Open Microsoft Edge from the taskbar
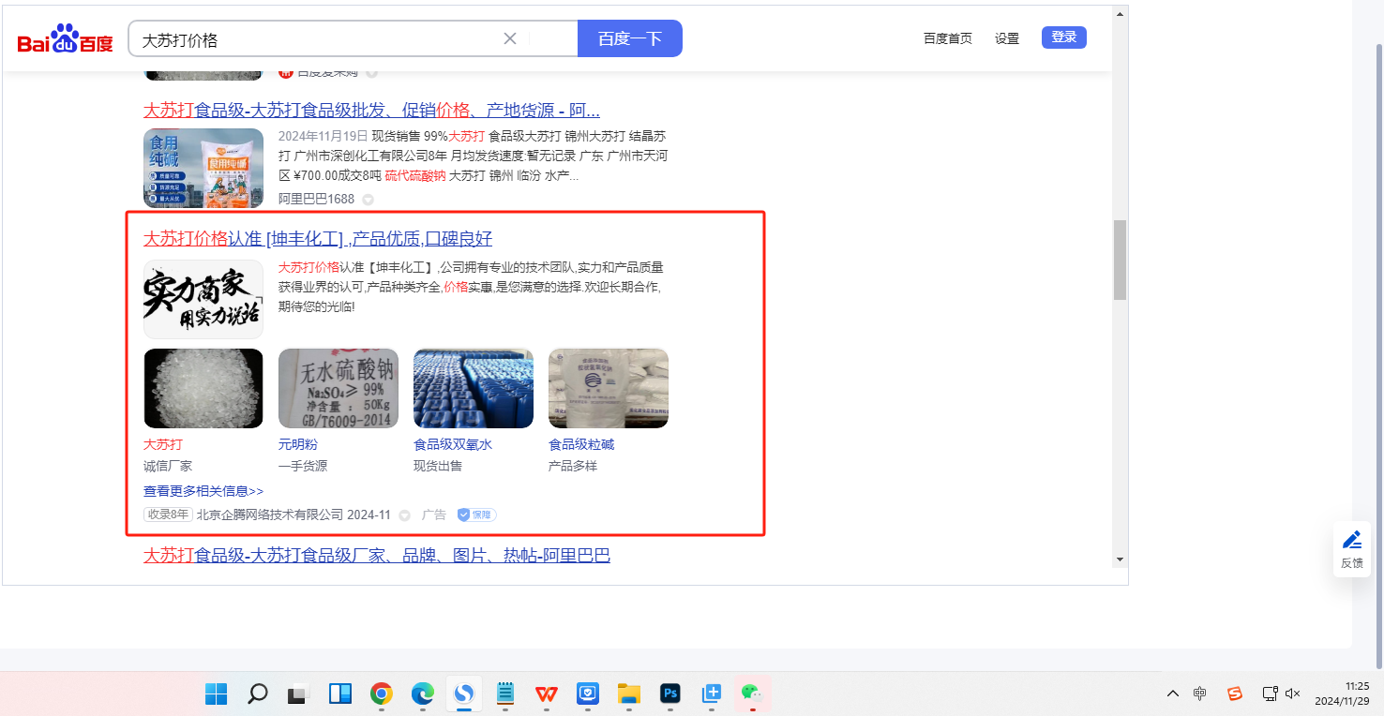Viewport: 1384px width, 716px height. coord(423,694)
